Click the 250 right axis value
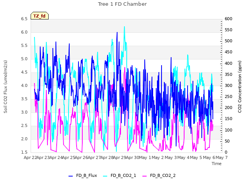 pos(229,96)
